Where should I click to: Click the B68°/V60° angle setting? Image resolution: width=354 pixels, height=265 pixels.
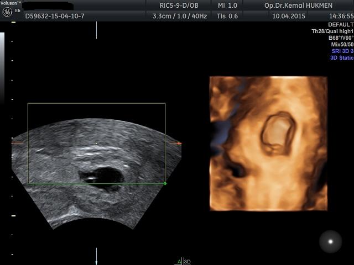(x=341, y=38)
